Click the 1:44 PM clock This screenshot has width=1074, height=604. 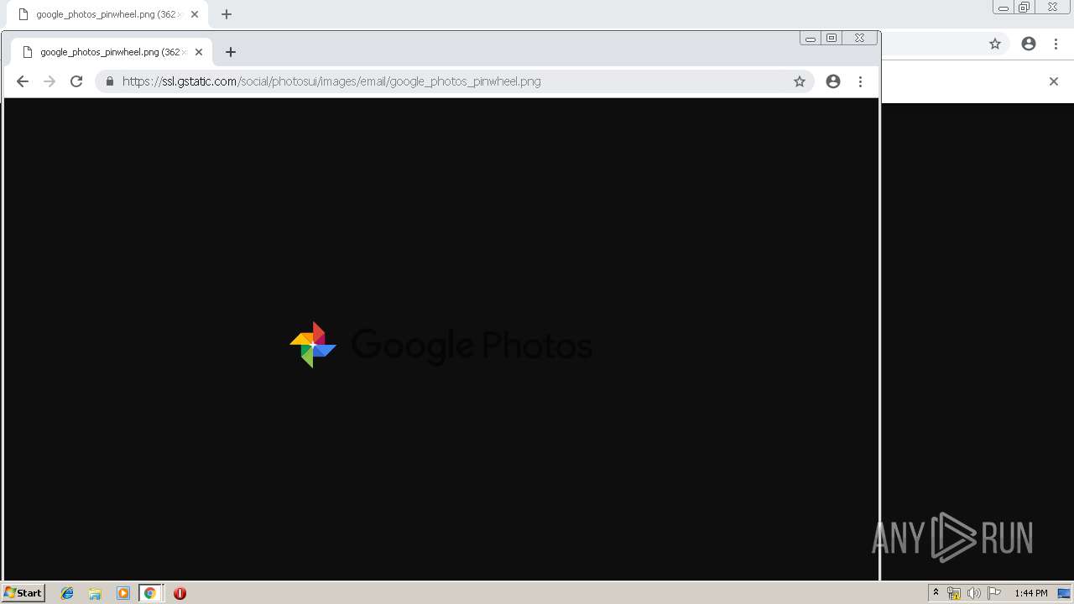(x=1030, y=593)
